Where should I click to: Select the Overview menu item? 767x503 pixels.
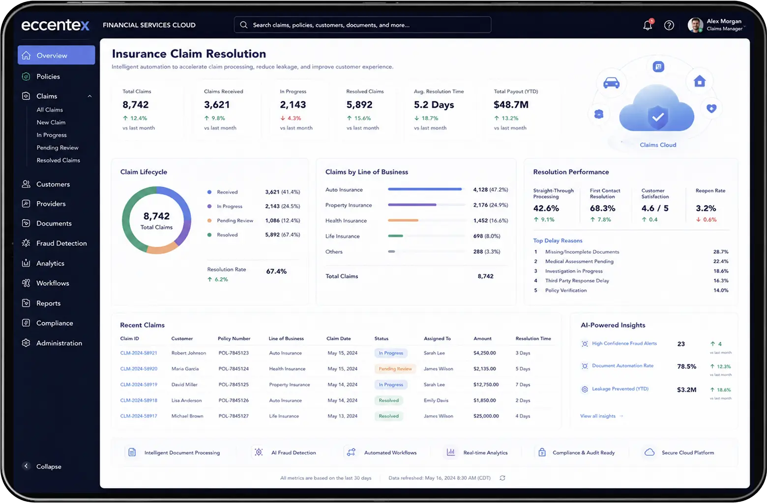pyautogui.click(x=56, y=56)
